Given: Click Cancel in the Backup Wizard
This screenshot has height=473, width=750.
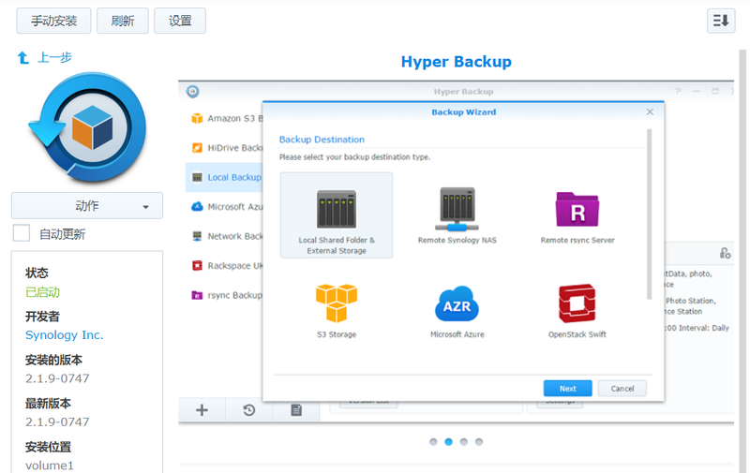Looking at the screenshot, I should [x=622, y=388].
